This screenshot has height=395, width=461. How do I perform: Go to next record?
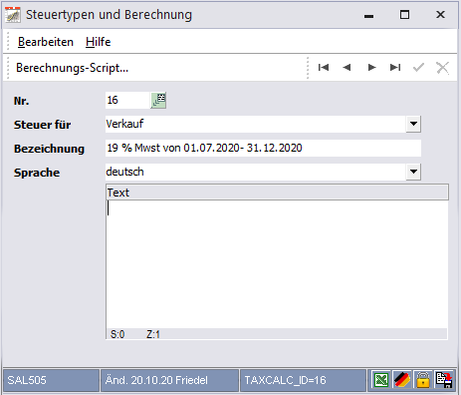371,68
